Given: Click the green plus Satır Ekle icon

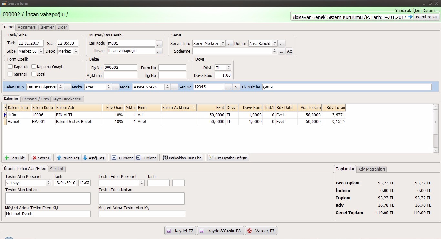Looking at the screenshot, I should 6,158.
